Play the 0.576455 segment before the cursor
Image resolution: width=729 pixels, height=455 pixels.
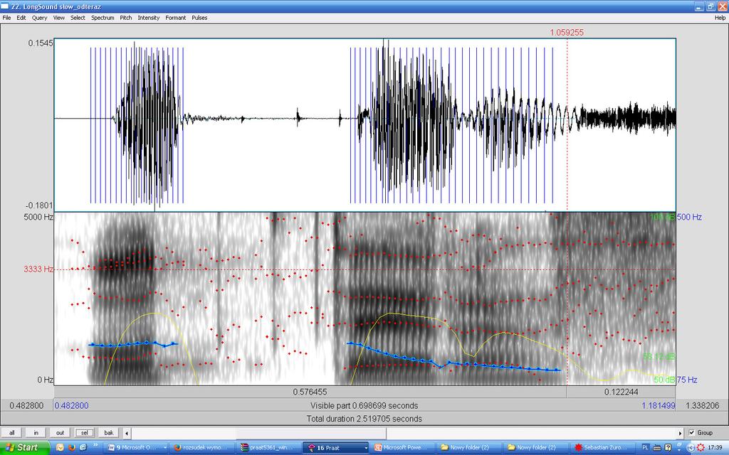pyautogui.click(x=310, y=392)
